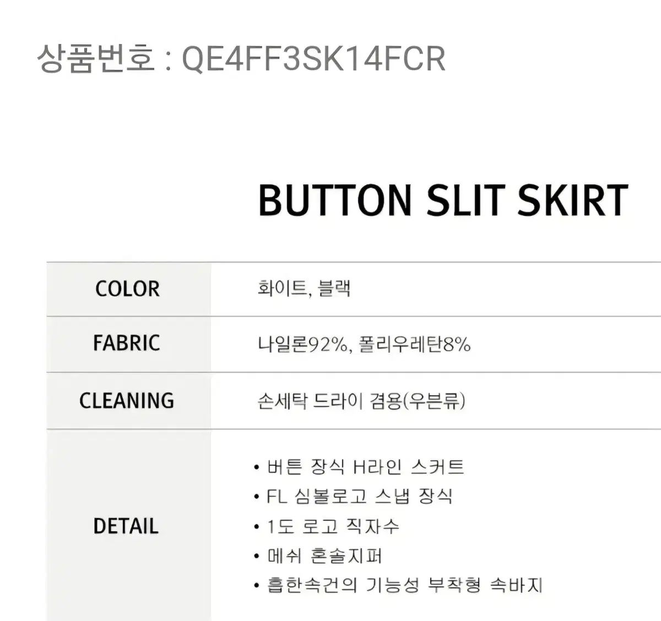
Task: Click the CLEANING row label
Action: pyautogui.click(x=127, y=401)
